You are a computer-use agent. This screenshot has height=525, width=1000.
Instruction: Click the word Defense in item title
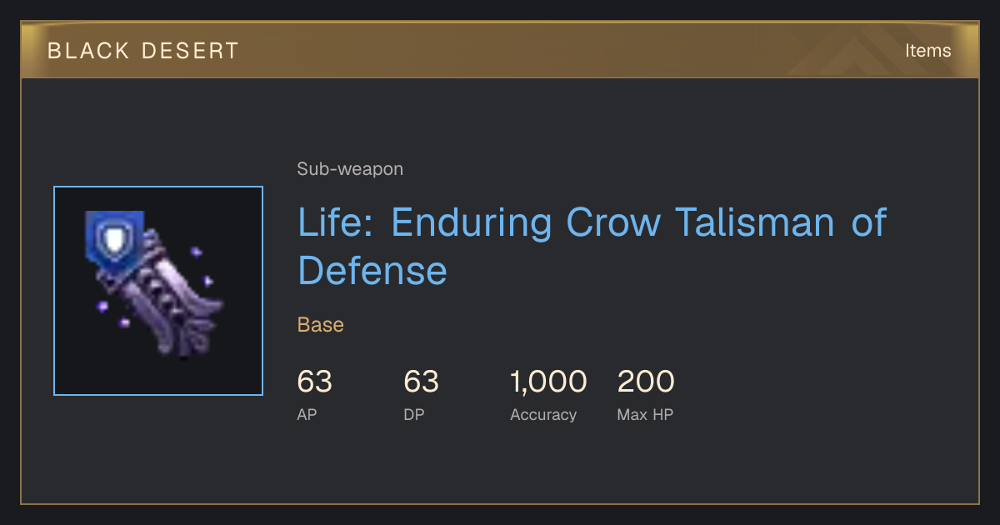tap(372, 271)
